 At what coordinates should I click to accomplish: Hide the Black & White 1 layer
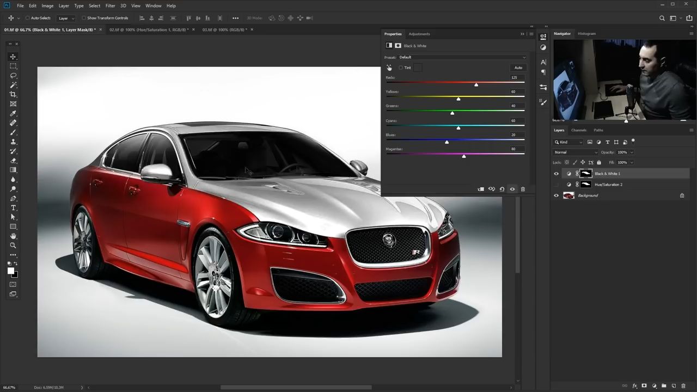556,174
